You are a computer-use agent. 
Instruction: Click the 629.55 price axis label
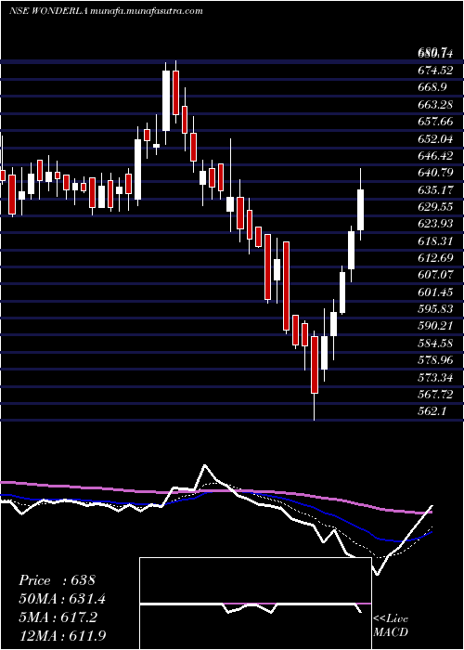pos(434,208)
